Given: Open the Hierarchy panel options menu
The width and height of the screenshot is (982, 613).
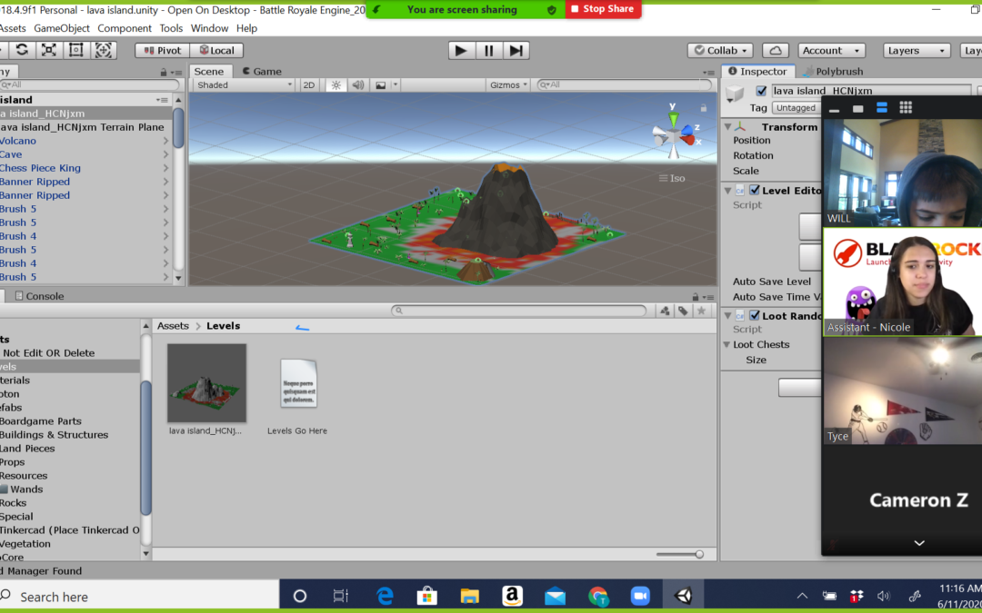Looking at the screenshot, I should point(176,73).
